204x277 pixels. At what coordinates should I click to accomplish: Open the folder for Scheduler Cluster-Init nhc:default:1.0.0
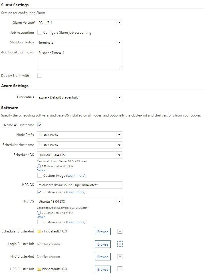[x=40, y=232]
